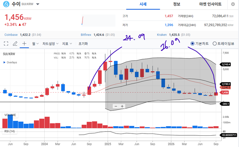Click the RSI value 43.60303711 tag

[228, 135]
